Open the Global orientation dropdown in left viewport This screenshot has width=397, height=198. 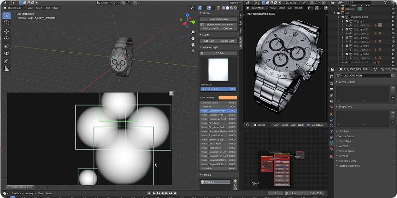(104, 3)
